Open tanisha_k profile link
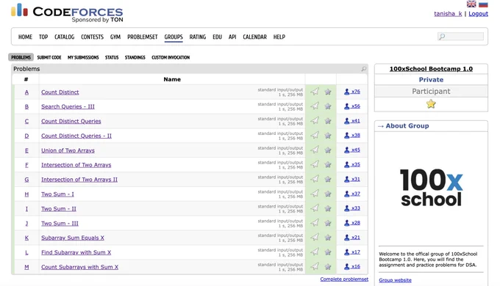This screenshot has height=286, width=500. (448, 14)
